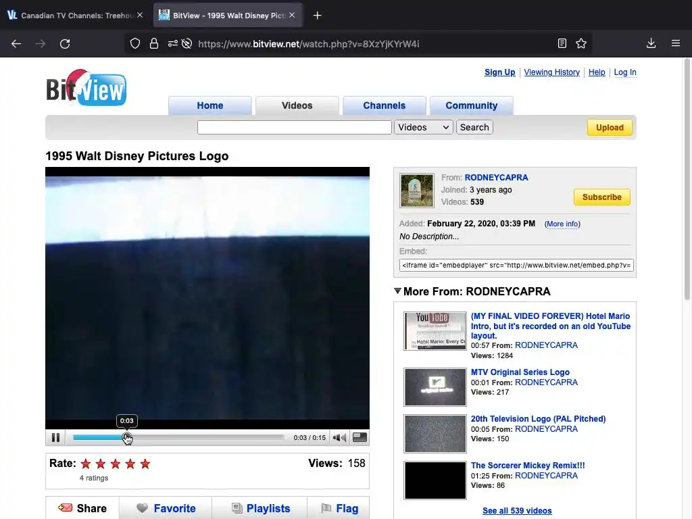Open 20th Television Logo (PAL Pitched) link
Screen dimensions: 692x519
coord(538,419)
